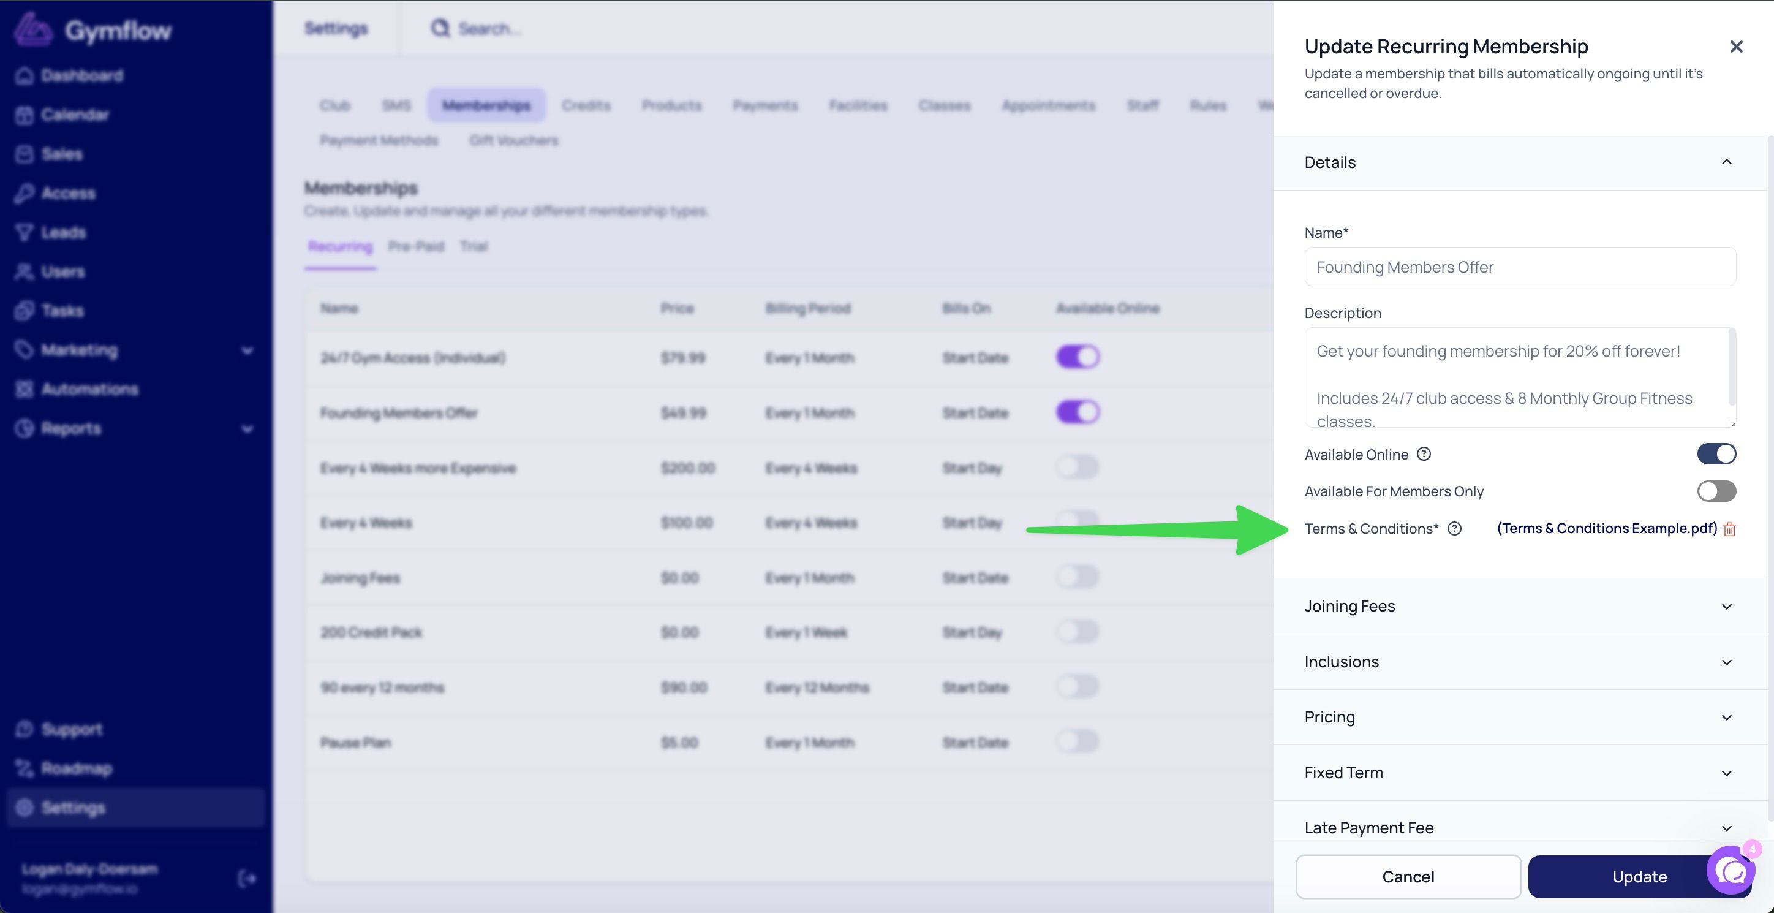Open the Credits settings tab
Image resolution: width=1774 pixels, height=913 pixels.
pyautogui.click(x=586, y=105)
